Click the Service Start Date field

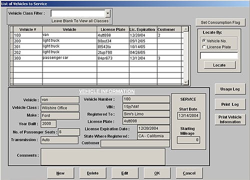click(x=188, y=115)
